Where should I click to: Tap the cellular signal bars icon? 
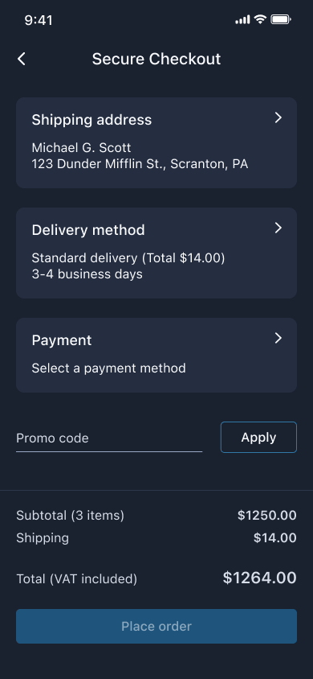click(x=242, y=19)
